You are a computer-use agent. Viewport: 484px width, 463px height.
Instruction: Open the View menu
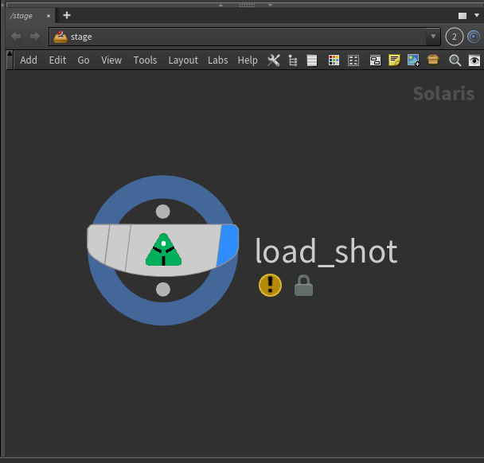click(x=111, y=60)
